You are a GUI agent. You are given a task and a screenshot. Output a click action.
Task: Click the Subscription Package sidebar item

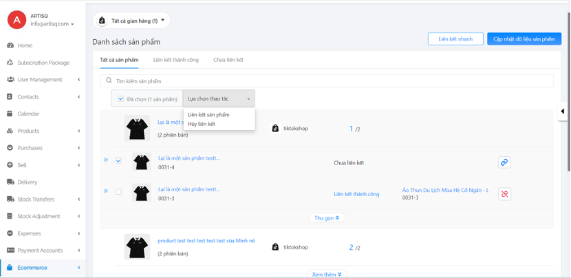tap(43, 63)
